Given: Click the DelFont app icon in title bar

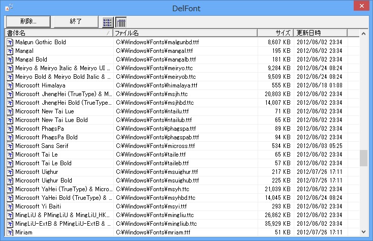Looking at the screenshot, I should [9, 8].
